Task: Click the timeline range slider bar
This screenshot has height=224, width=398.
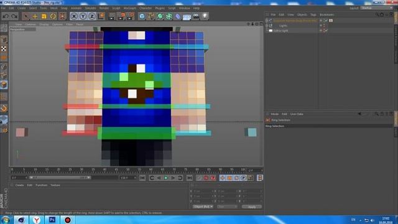Action: point(60,177)
